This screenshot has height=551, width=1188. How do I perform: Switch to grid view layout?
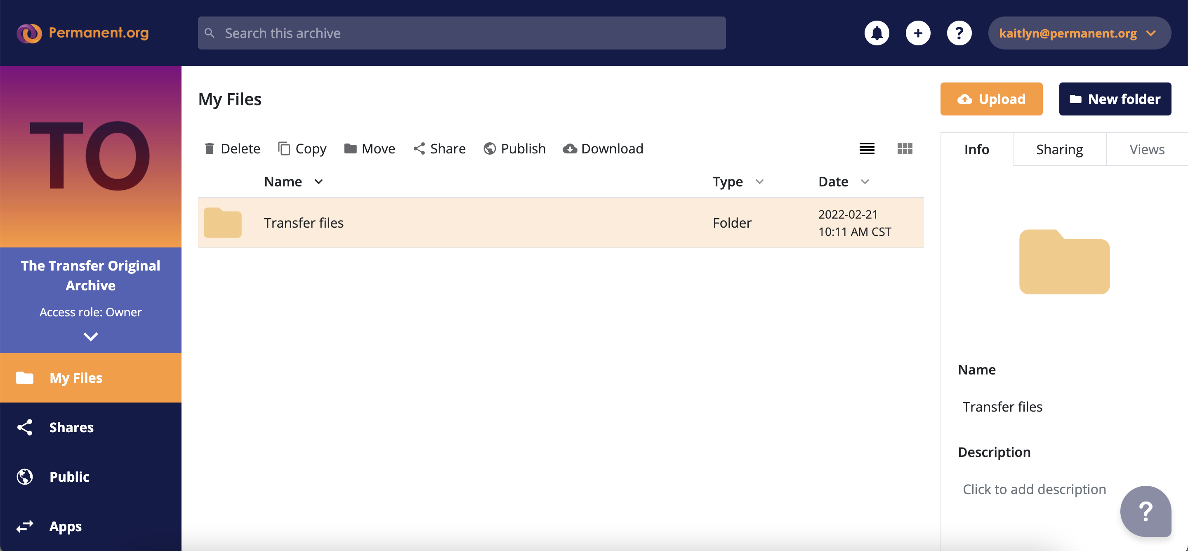click(904, 148)
